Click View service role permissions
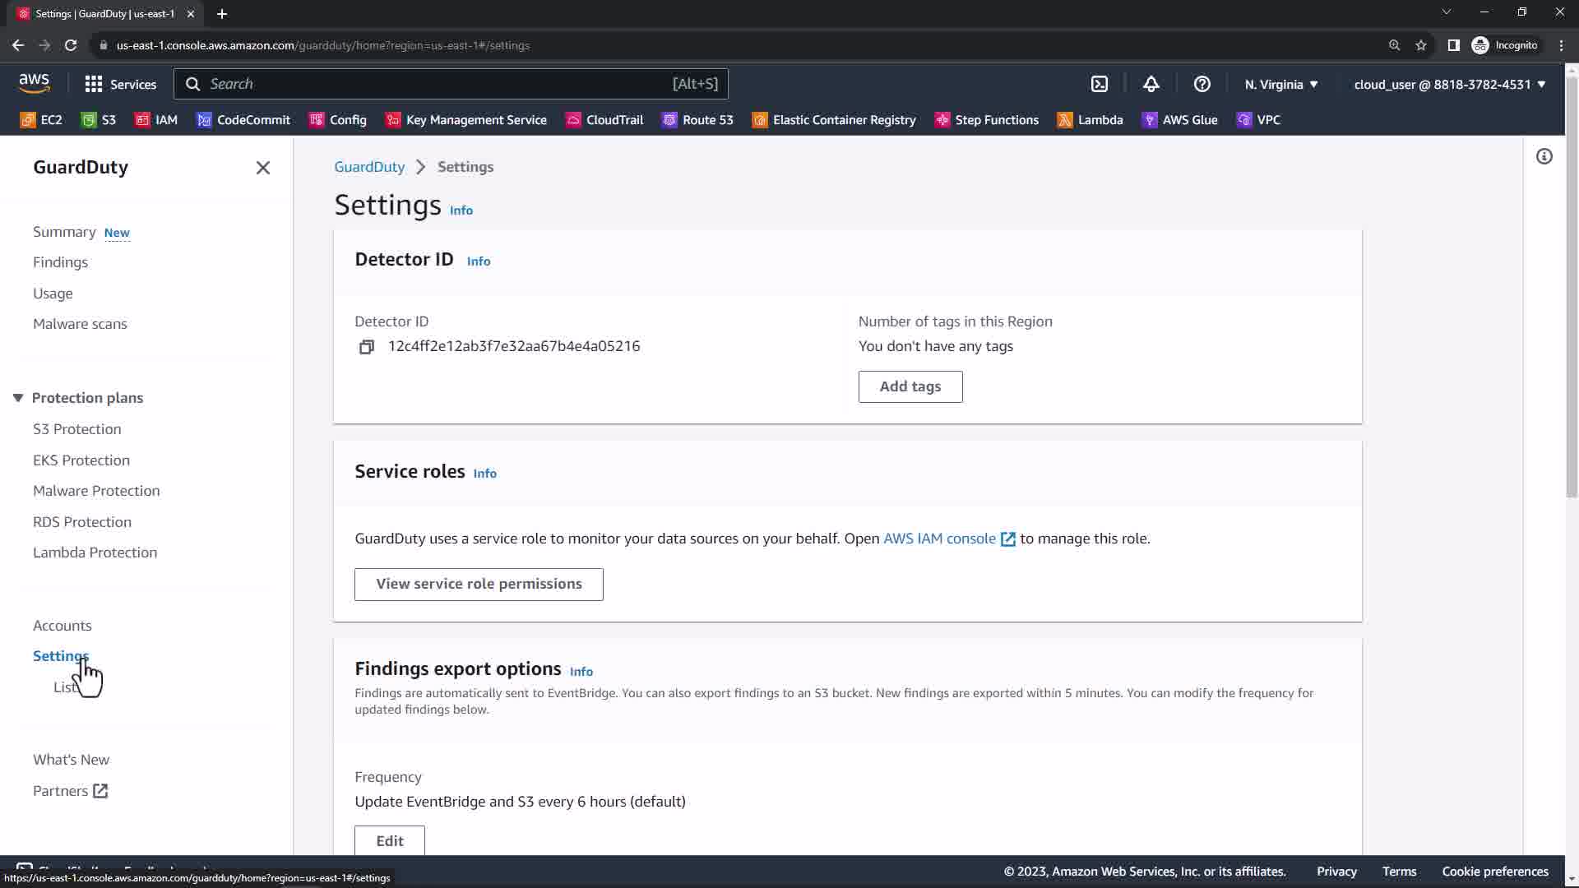This screenshot has width=1579, height=888. click(x=479, y=584)
